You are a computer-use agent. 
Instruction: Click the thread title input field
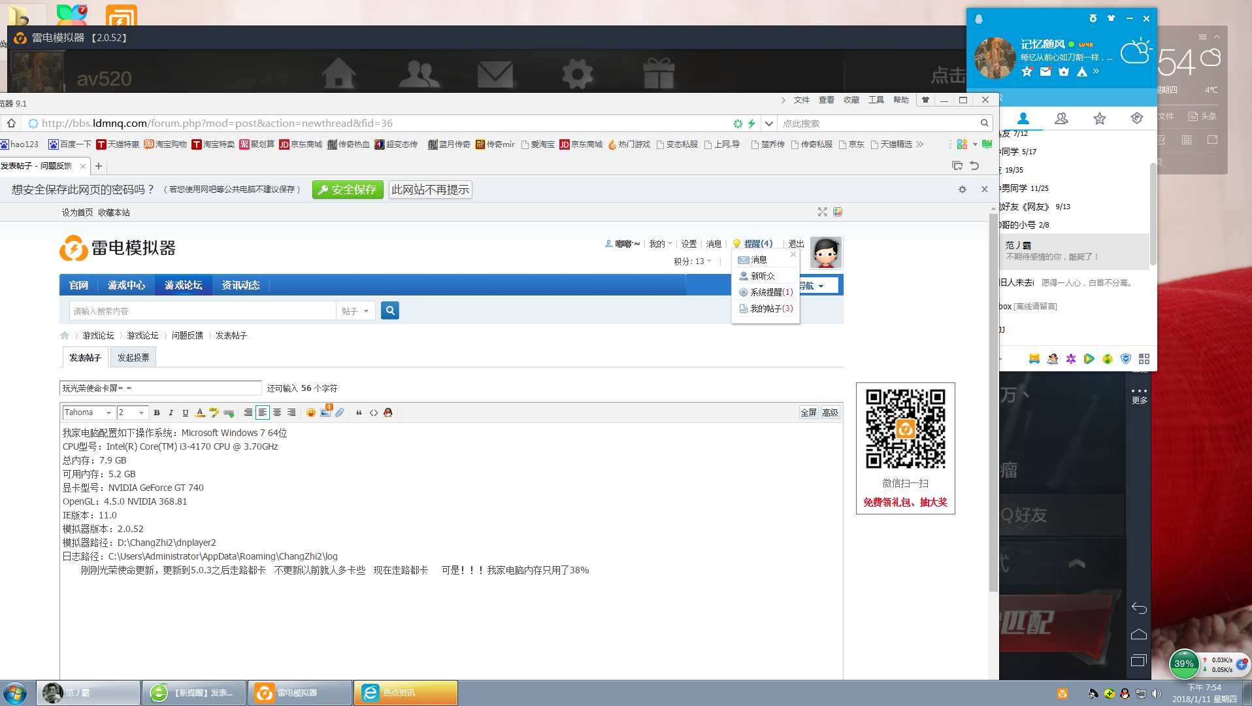pos(160,388)
